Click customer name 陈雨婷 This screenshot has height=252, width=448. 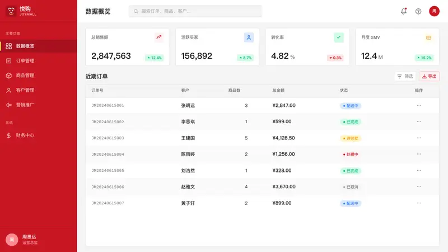click(188, 155)
